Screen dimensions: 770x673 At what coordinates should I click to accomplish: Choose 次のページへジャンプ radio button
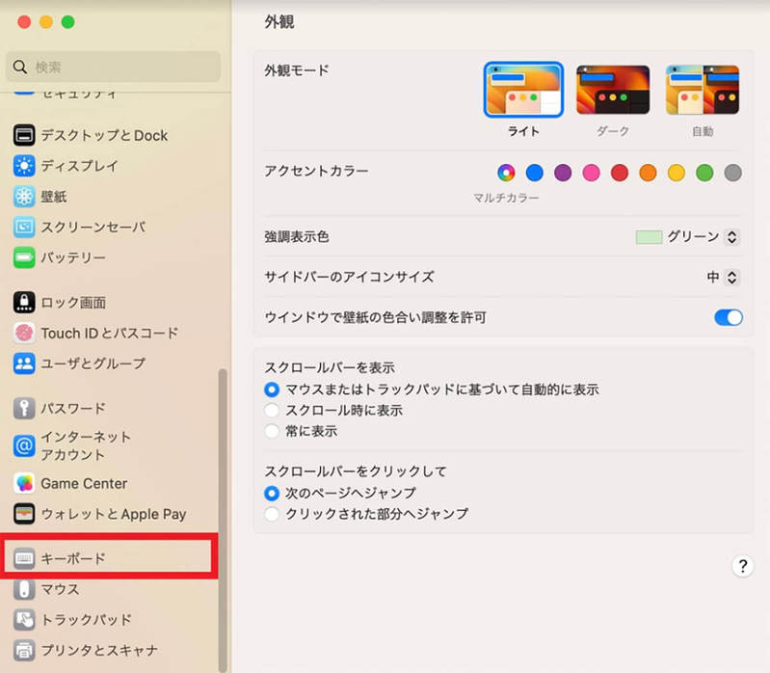point(272,494)
